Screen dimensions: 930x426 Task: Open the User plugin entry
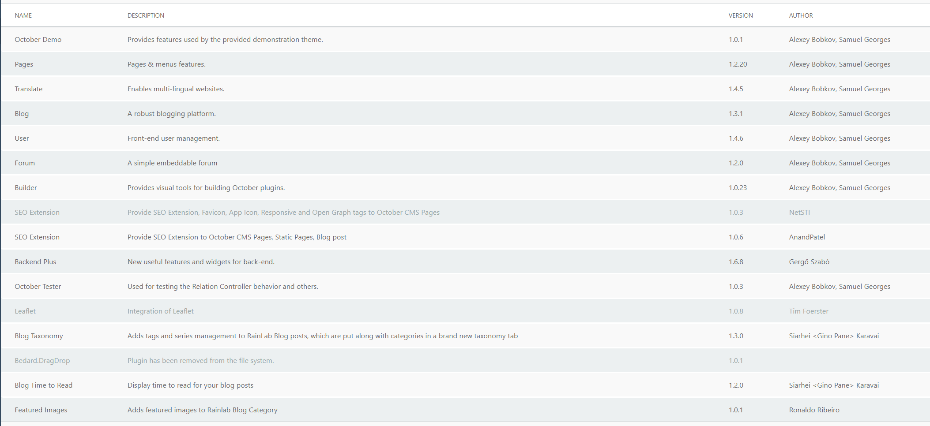coord(22,138)
